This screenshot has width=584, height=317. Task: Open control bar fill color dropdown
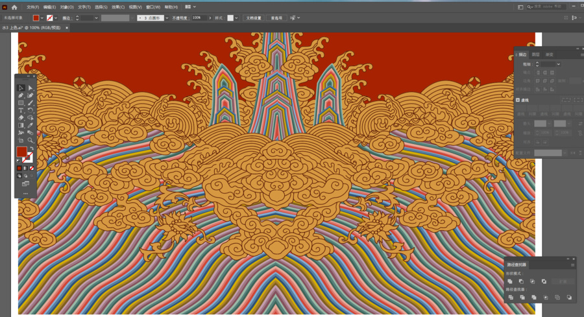(x=42, y=18)
